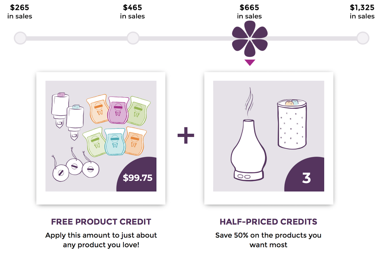Select the $1,325 in sales milestone circle
Screen dimensions: 387x255
click(363, 38)
